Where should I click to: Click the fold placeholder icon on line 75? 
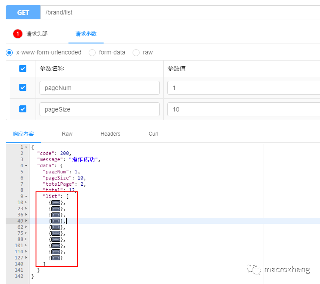[x=56, y=233]
